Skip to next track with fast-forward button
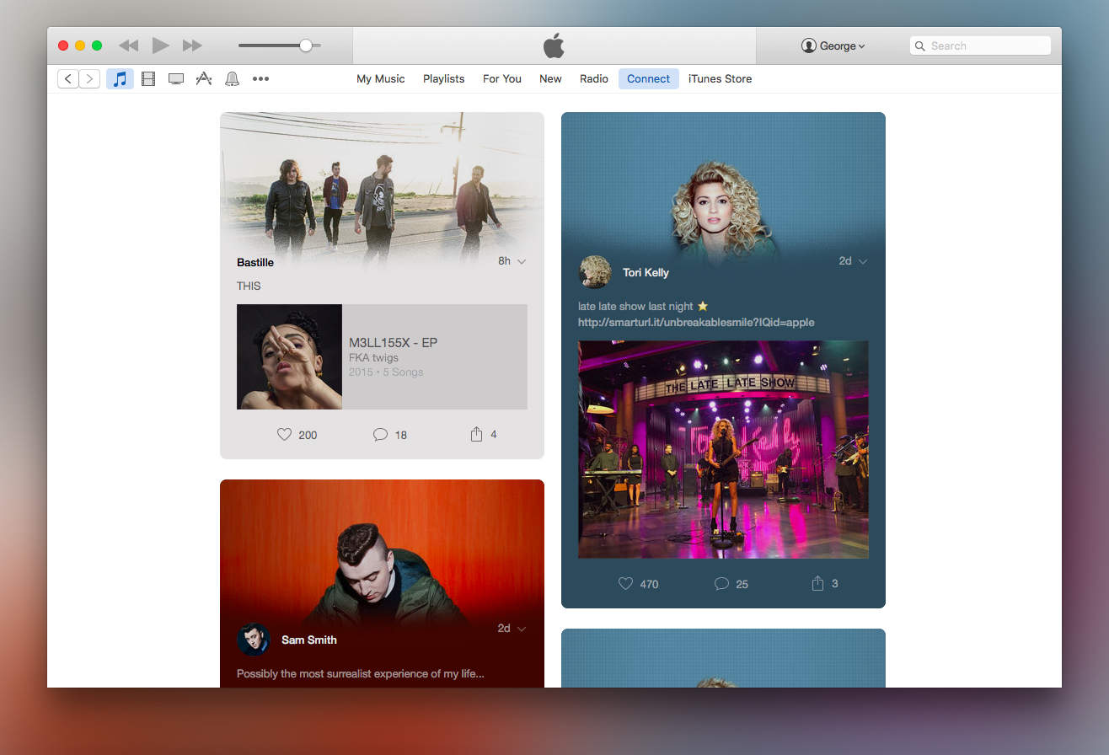The height and width of the screenshot is (755, 1109). point(192,46)
